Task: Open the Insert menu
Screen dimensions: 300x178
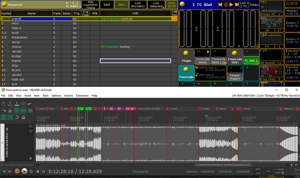Action: click(28, 95)
